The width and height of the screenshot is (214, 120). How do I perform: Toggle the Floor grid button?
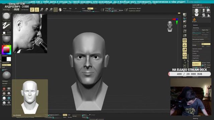click(185, 45)
